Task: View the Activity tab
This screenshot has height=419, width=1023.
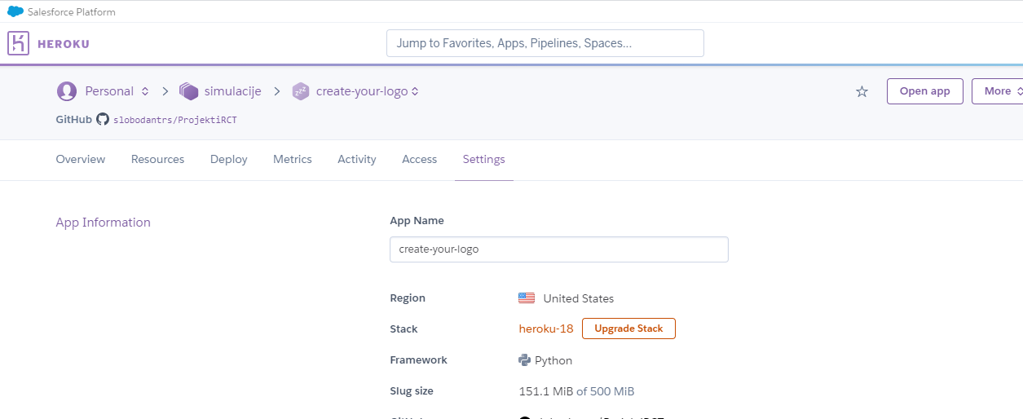Action: coord(357,159)
